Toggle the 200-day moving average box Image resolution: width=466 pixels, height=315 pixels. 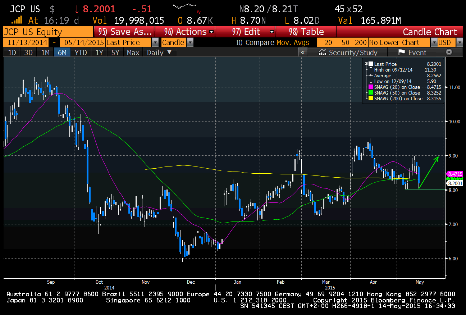[x=360, y=42]
